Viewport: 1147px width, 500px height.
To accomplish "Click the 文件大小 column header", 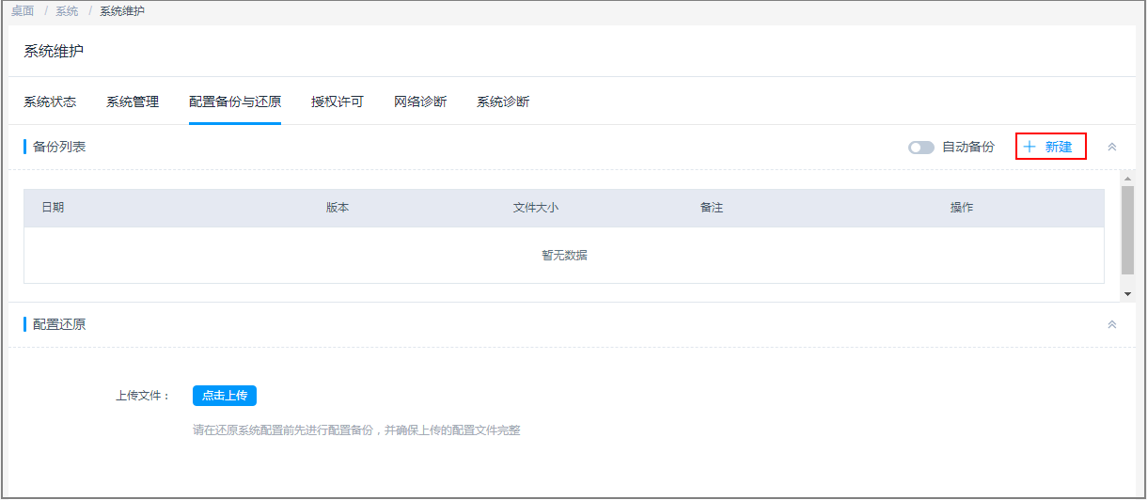I will click(536, 208).
